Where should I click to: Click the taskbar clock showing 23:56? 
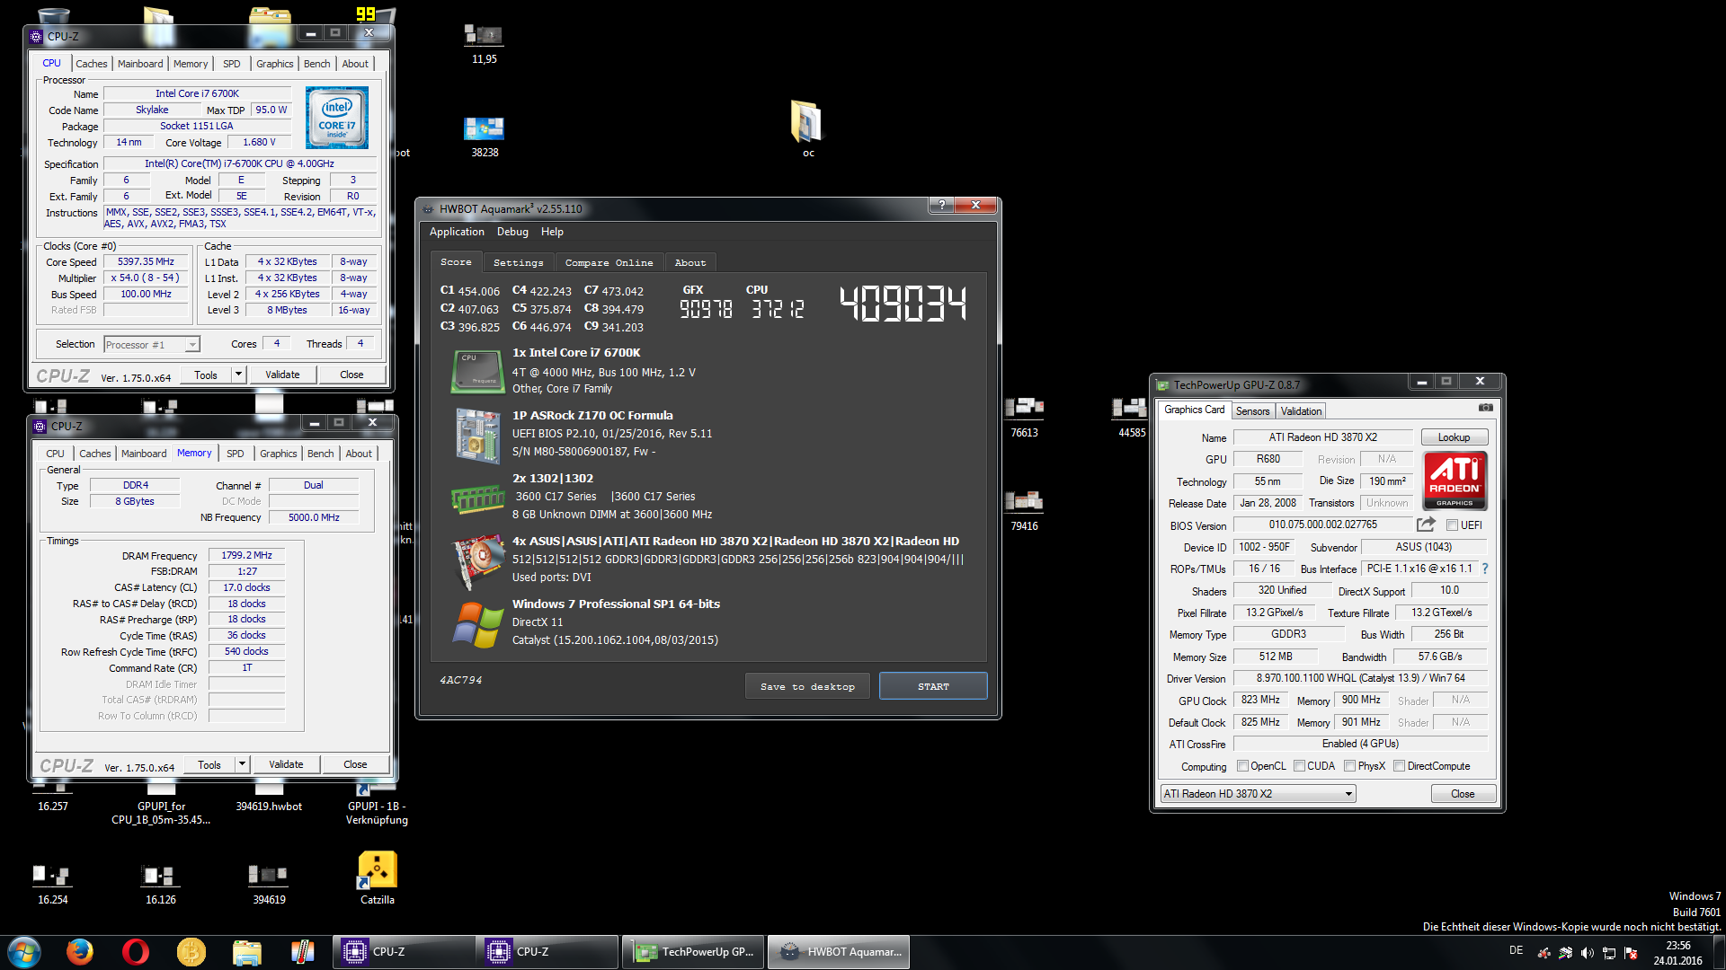click(1677, 953)
